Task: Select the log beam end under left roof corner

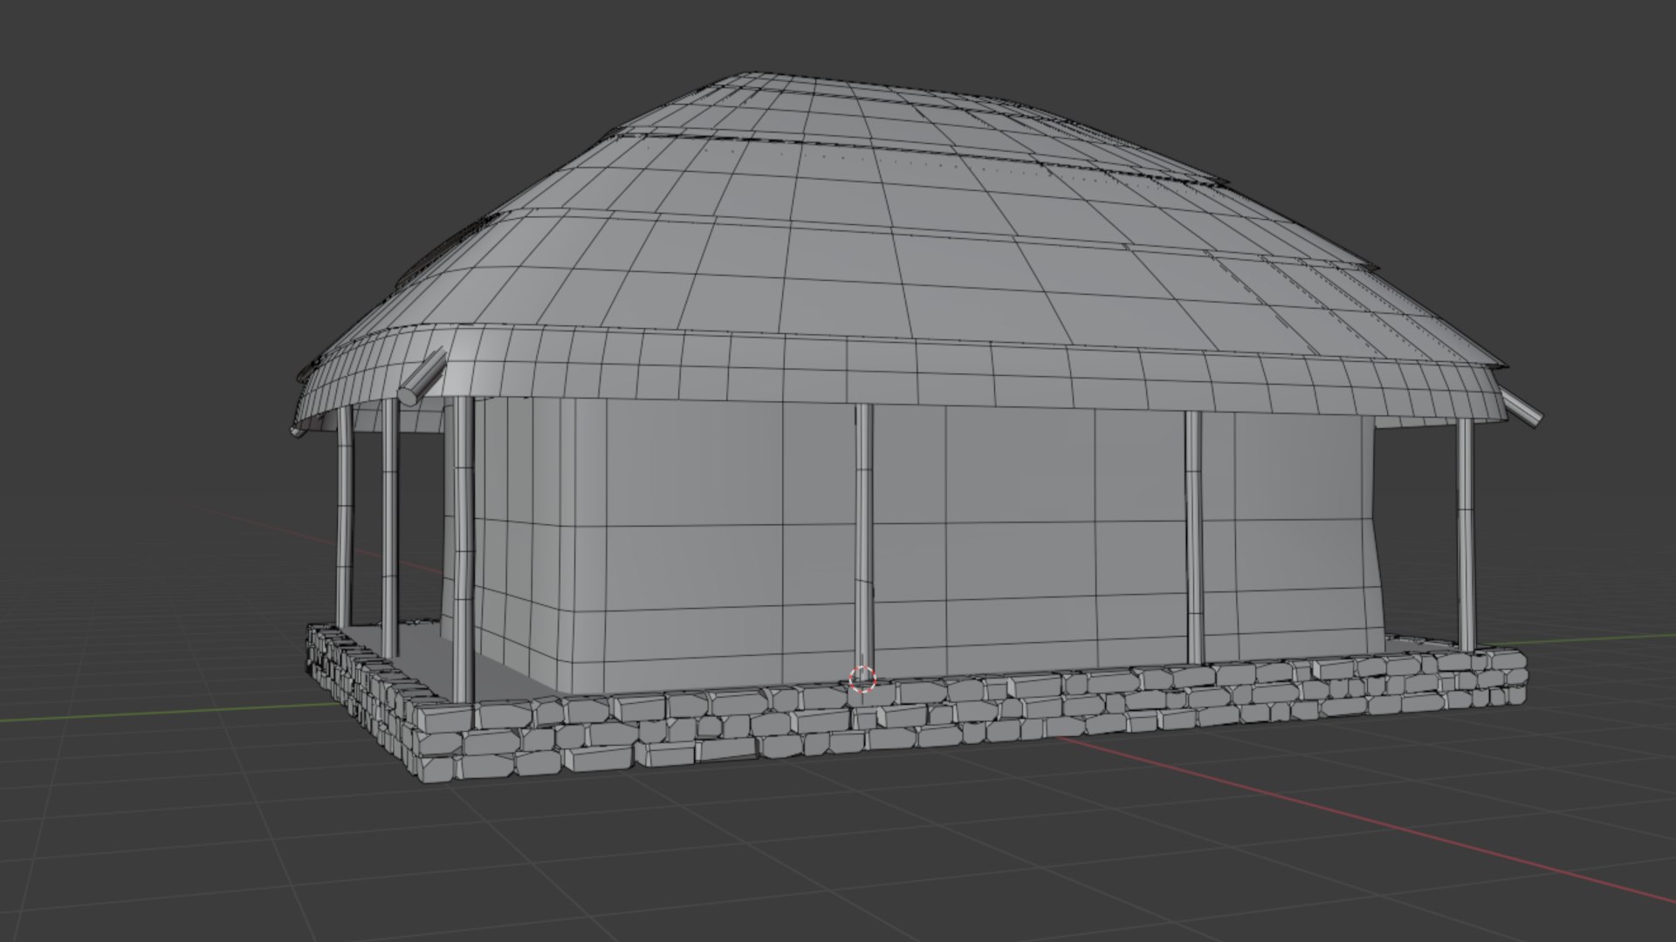Action: pos(421,377)
